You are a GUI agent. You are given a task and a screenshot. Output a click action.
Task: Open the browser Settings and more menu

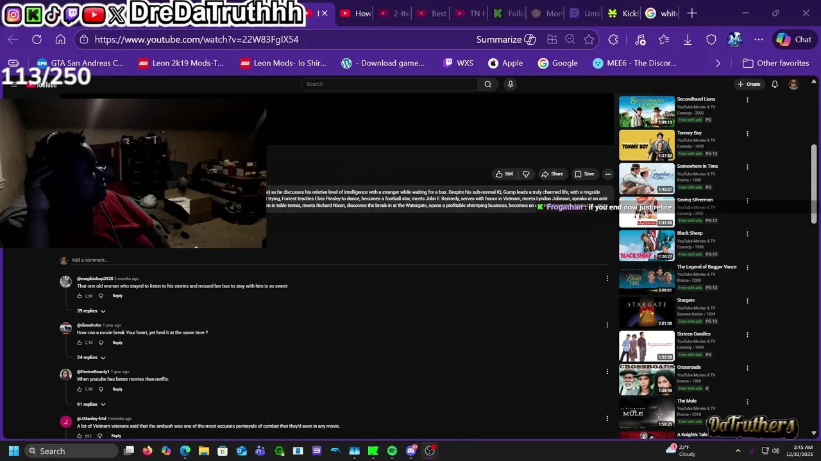759,40
